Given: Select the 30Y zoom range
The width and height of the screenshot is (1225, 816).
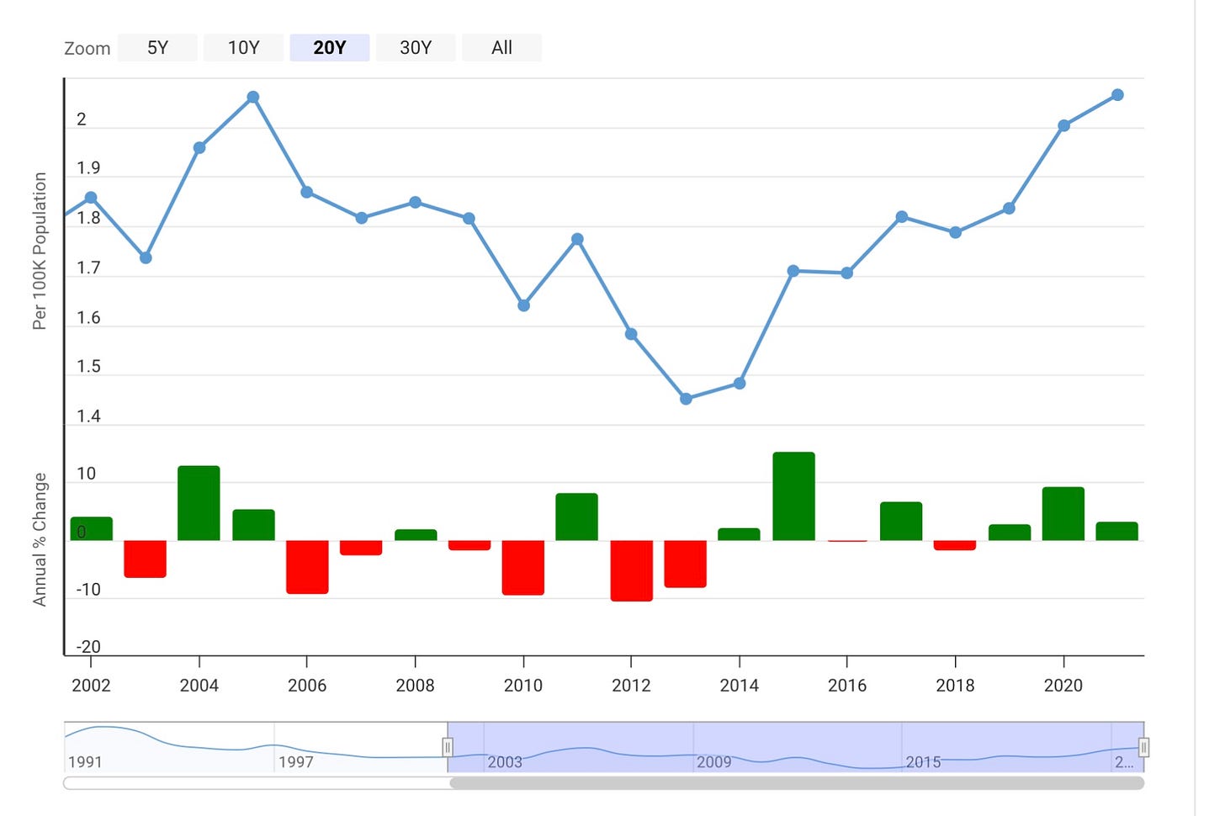Looking at the screenshot, I should (416, 48).
